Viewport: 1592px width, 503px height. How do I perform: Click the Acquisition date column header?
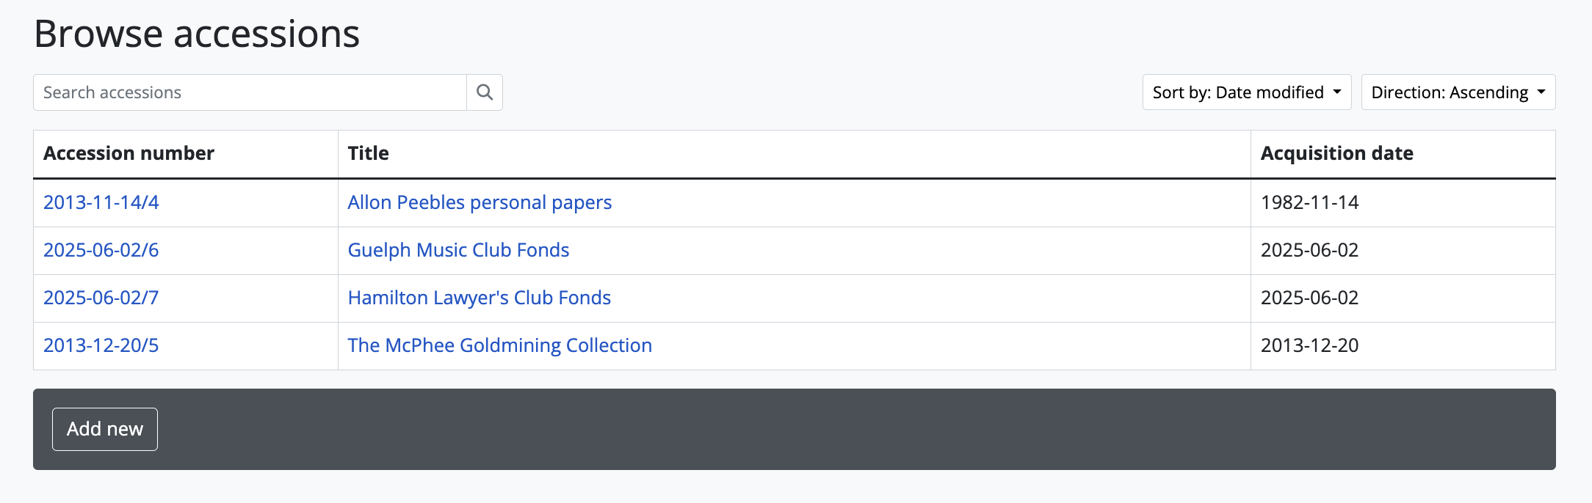(x=1336, y=153)
